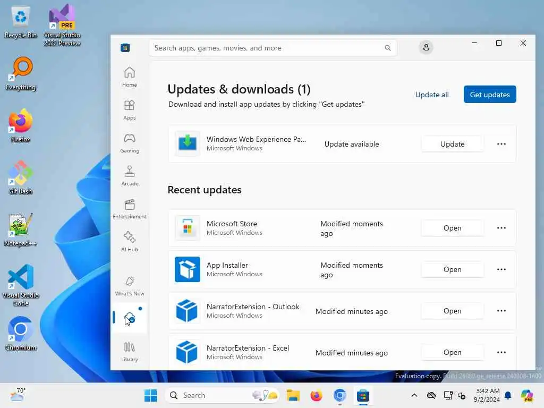This screenshot has width=544, height=408.
Task: Select 'NarratorExtension - Outlook' title text
Action: (252, 307)
